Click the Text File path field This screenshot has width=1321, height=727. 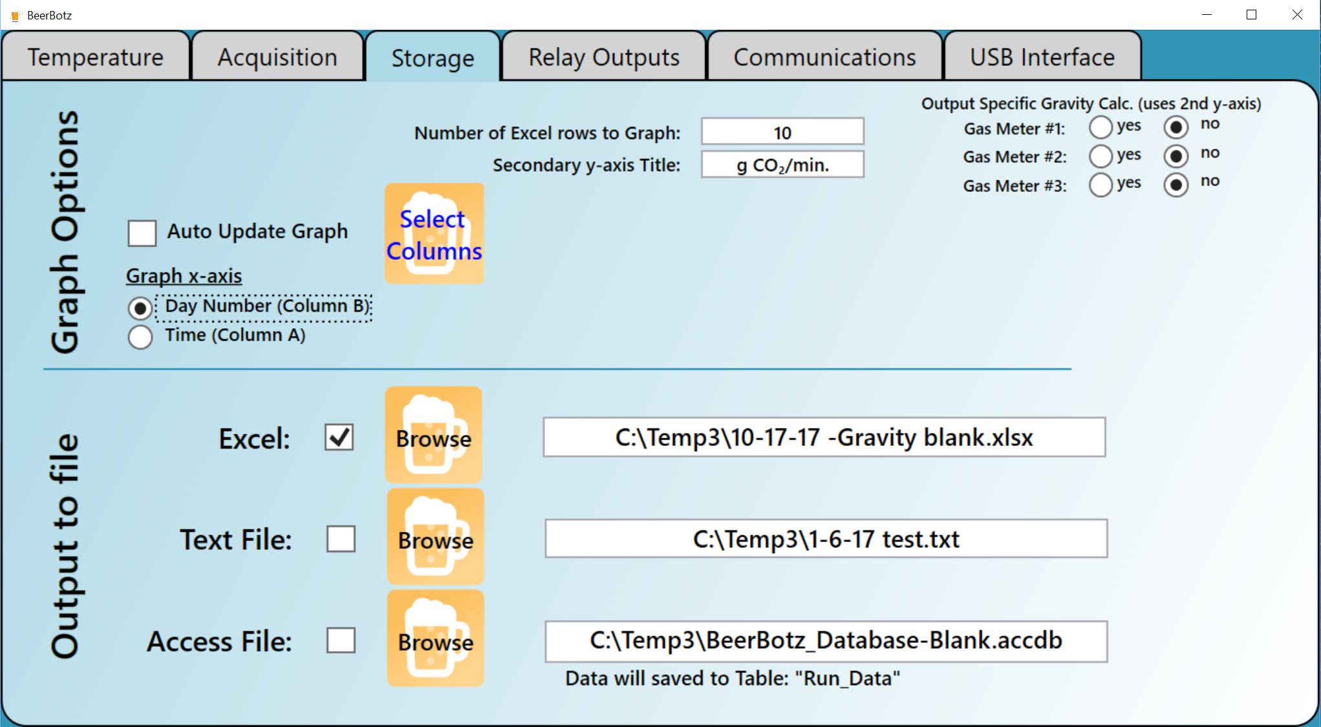[x=826, y=538]
